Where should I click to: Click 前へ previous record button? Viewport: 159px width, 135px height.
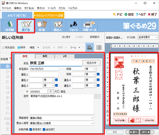click(x=134, y=132)
